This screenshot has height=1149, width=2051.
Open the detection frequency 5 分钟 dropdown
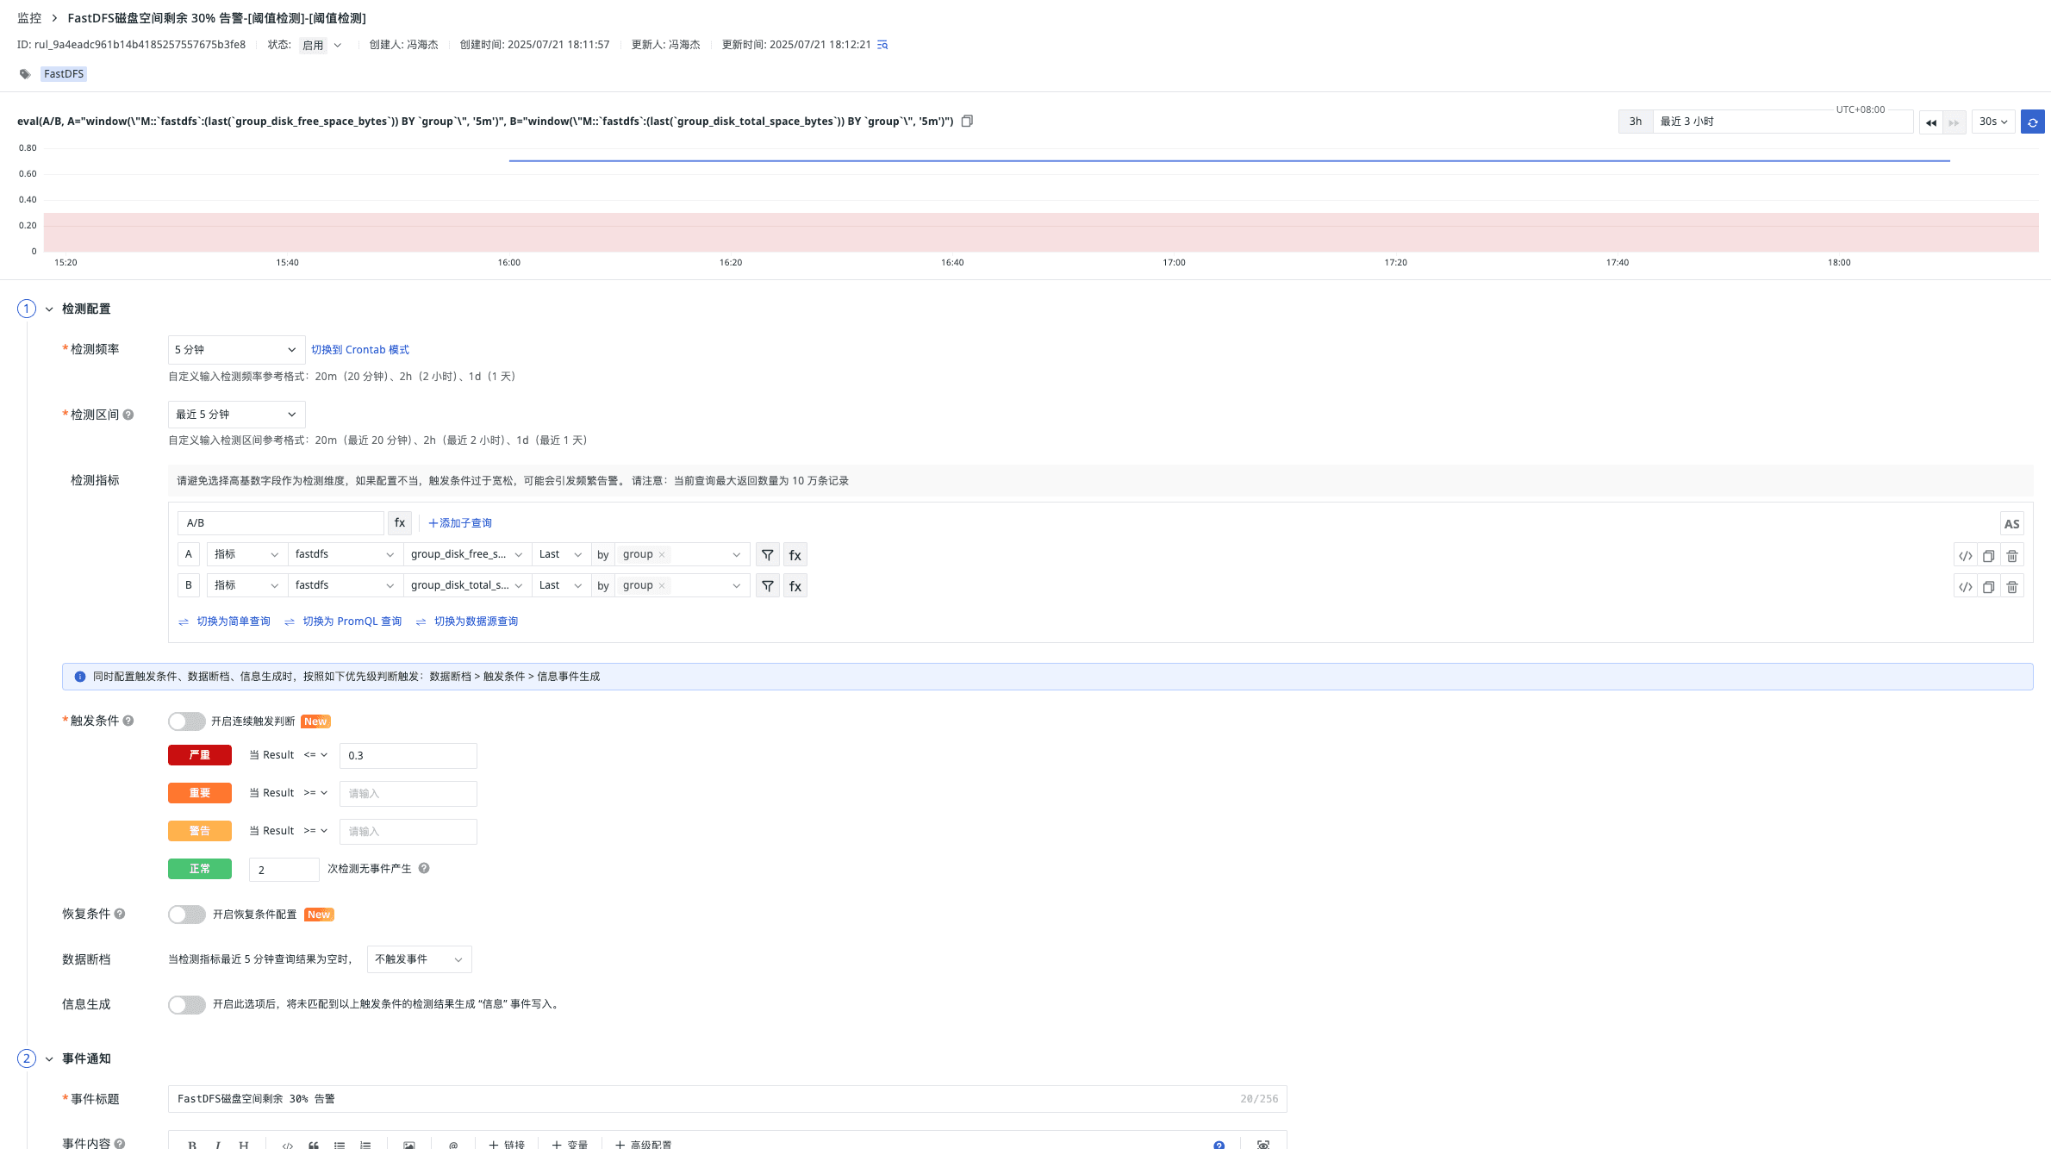(x=236, y=350)
